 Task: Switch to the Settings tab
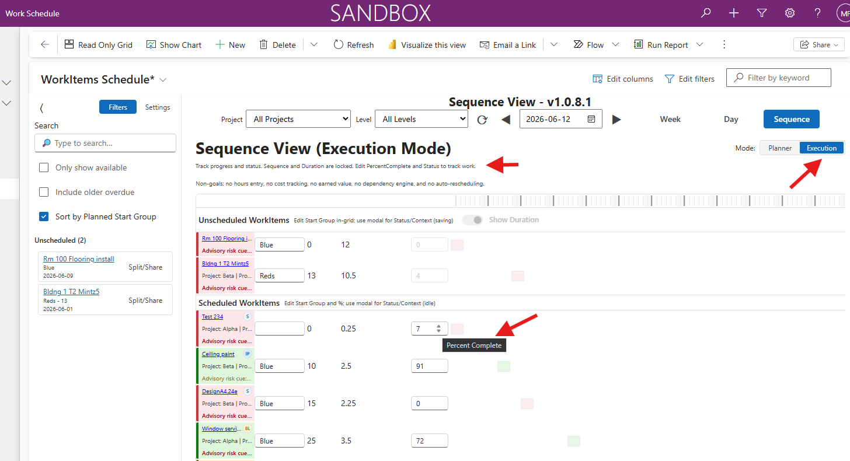click(158, 107)
